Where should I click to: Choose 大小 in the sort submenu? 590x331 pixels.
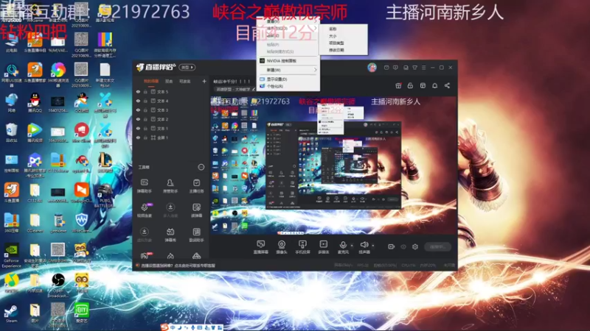coord(342,36)
